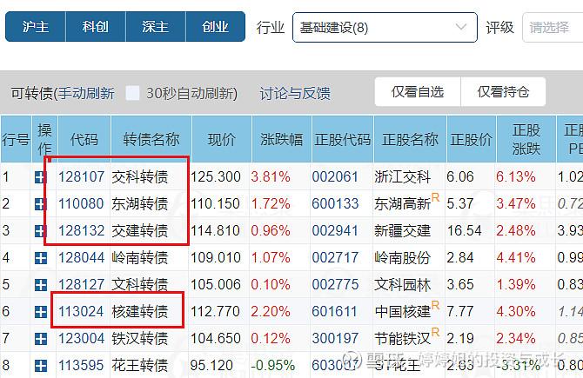Select 岭南转债 bond name cell

pyautogui.click(x=140, y=258)
